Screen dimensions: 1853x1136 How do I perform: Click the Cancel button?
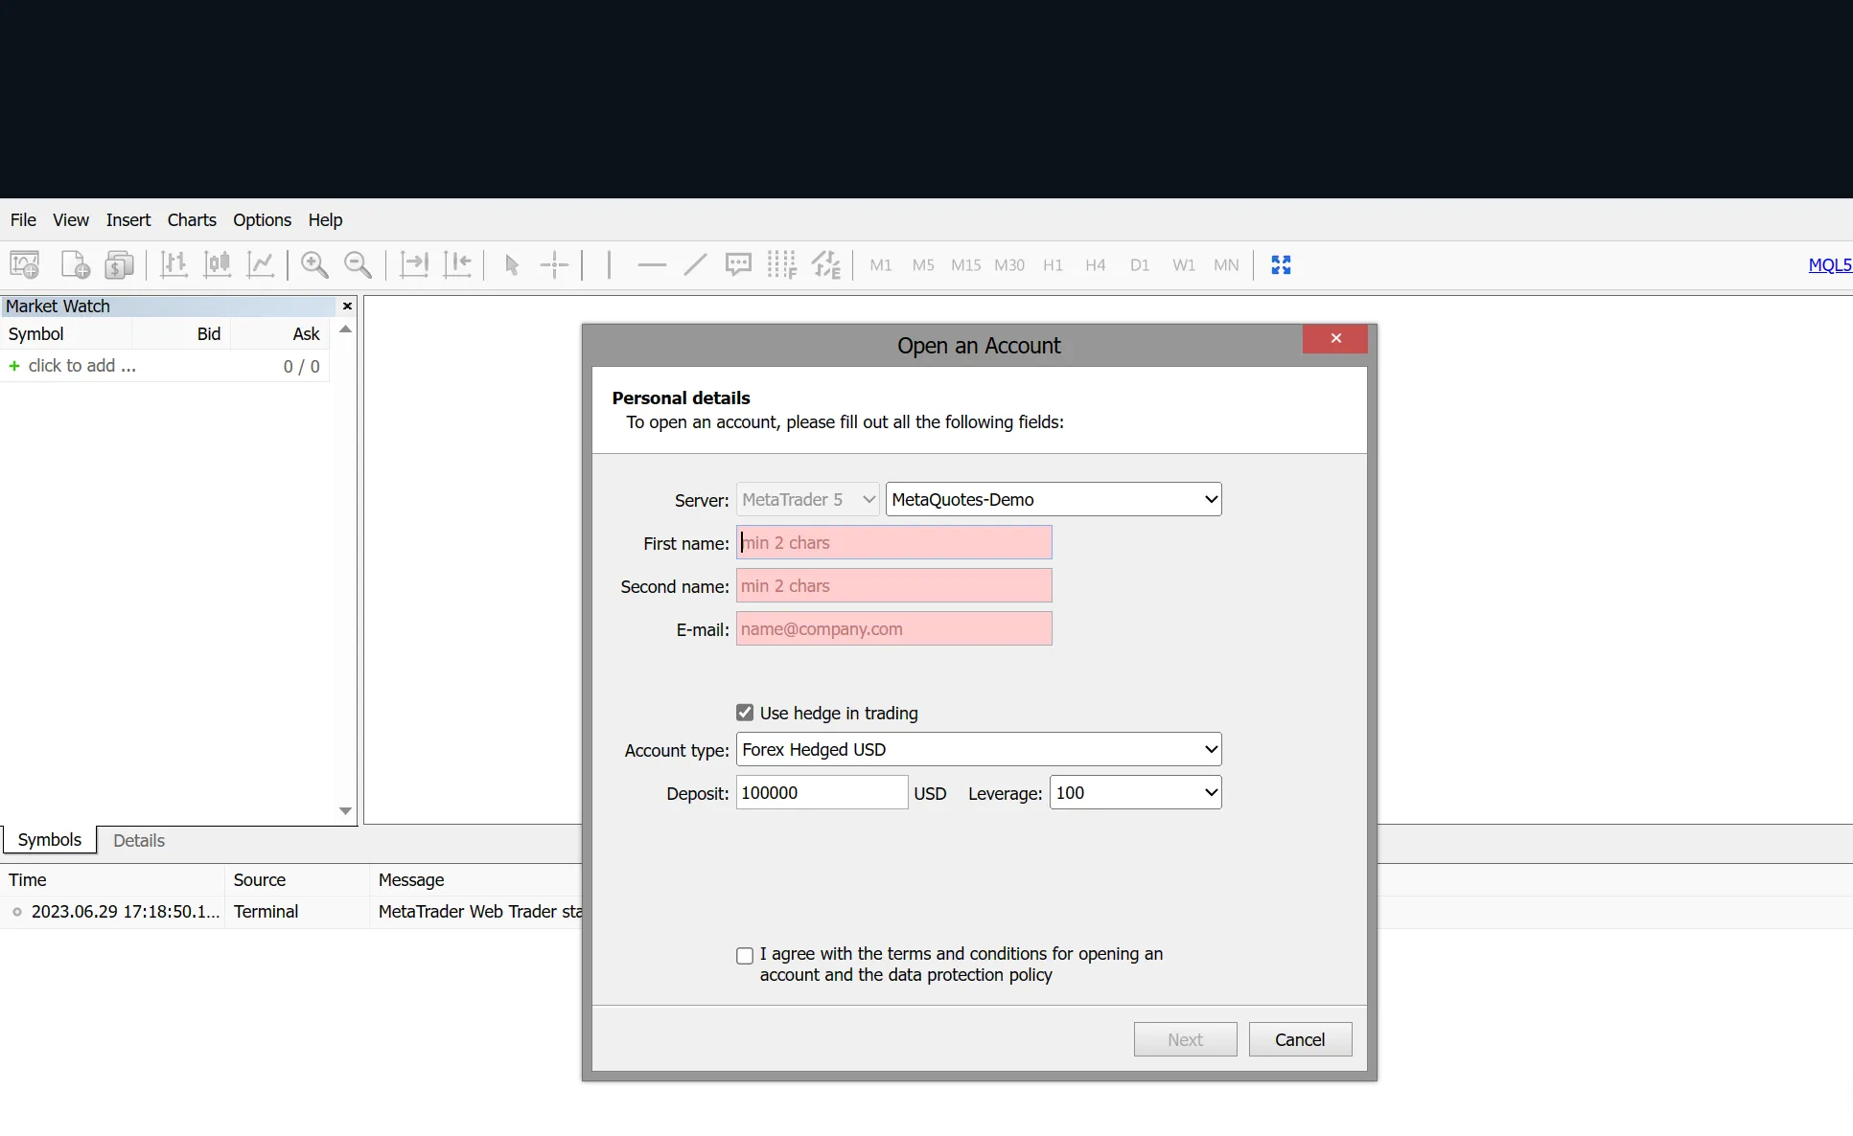pos(1300,1039)
